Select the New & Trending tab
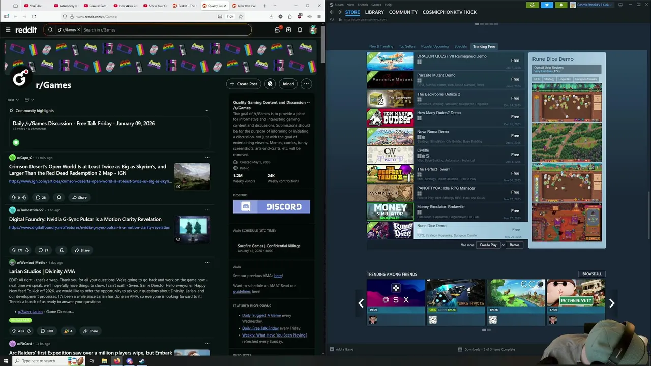This screenshot has width=651, height=366. (x=381, y=46)
